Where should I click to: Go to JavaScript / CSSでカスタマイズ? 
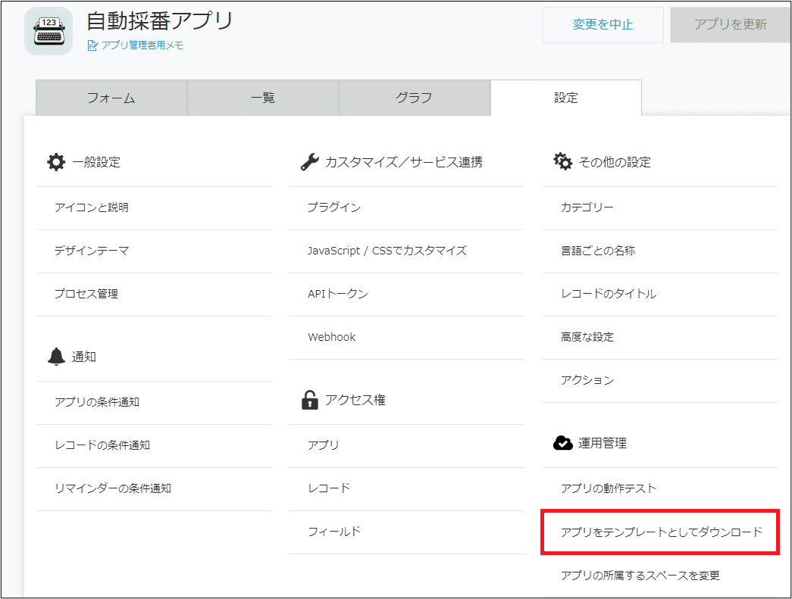point(387,251)
